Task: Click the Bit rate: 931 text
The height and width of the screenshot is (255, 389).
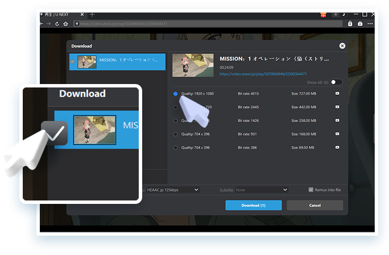Action: point(247,134)
